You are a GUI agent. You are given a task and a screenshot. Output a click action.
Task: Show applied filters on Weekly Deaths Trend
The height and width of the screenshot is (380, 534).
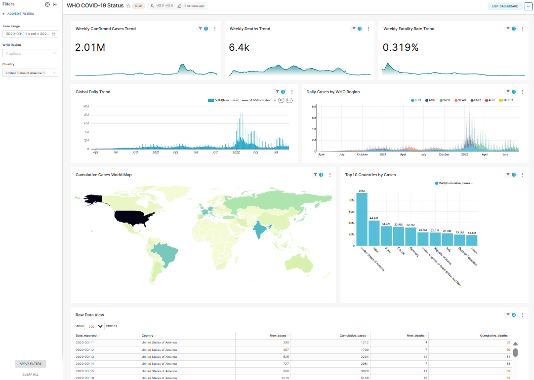357,29
